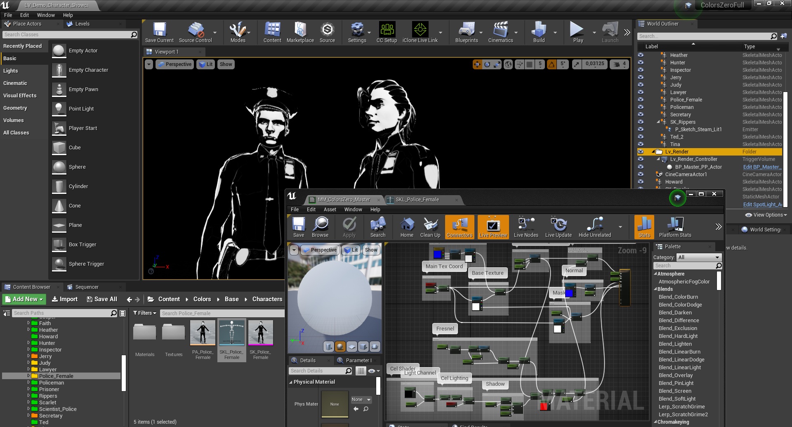
Task: Open the Palette Category dropdown
Action: [699, 257]
